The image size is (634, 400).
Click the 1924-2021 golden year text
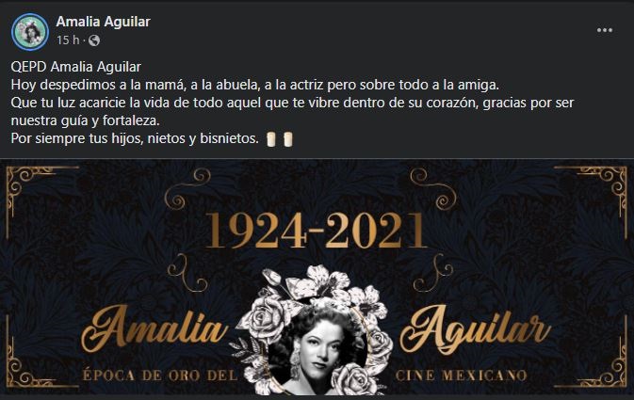pyautogui.click(x=317, y=231)
